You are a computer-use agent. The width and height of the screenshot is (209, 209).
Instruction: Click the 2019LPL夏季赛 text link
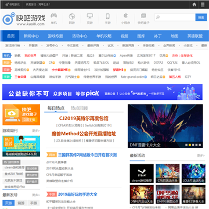[x=56, y=162]
